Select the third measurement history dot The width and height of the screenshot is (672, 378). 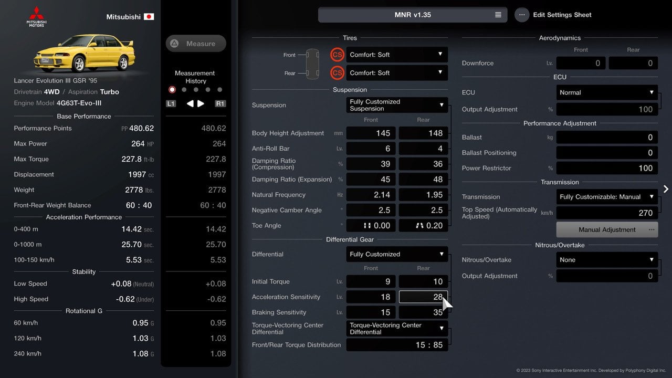pyautogui.click(x=196, y=90)
